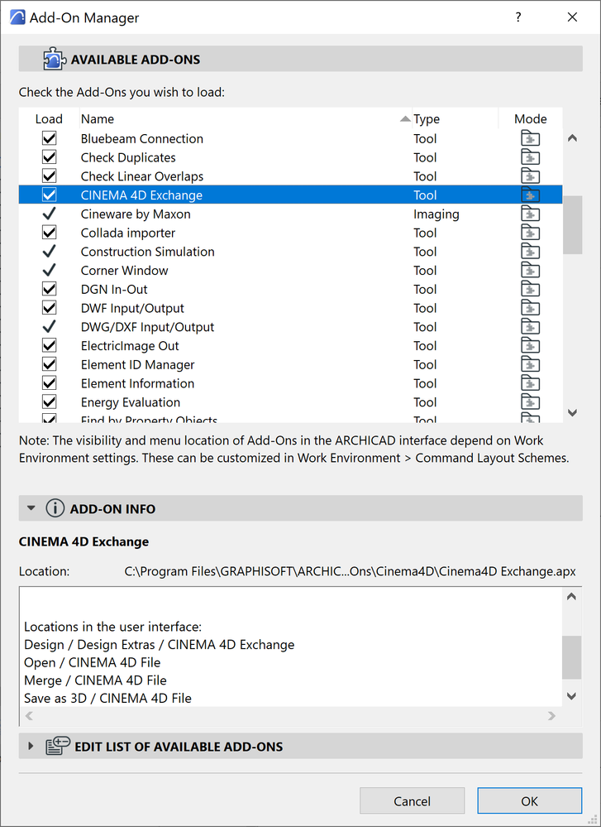This screenshot has height=827, width=601.
Task: Select DWG/DXF Input/Output in the list
Action: pyautogui.click(x=147, y=327)
